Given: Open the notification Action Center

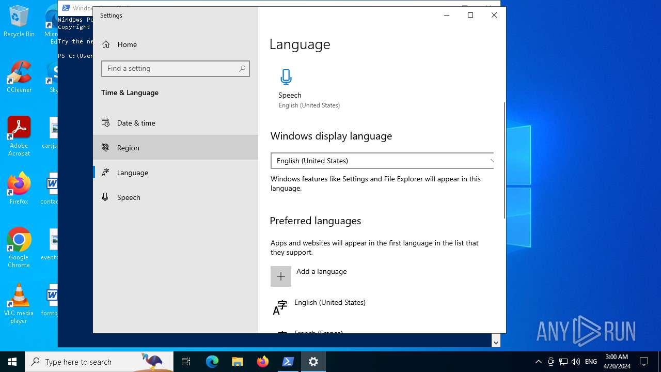Looking at the screenshot, I should click(644, 362).
